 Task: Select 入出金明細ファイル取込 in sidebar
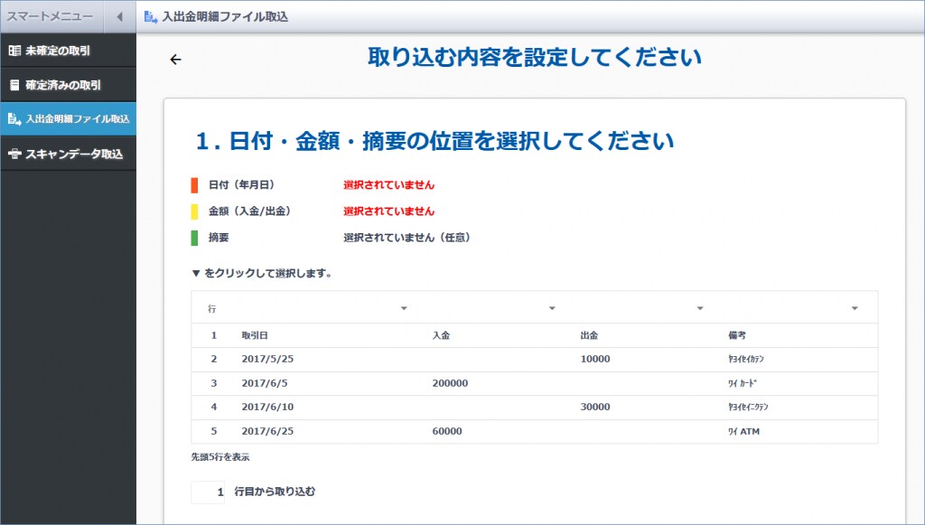[x=68, y=119]
